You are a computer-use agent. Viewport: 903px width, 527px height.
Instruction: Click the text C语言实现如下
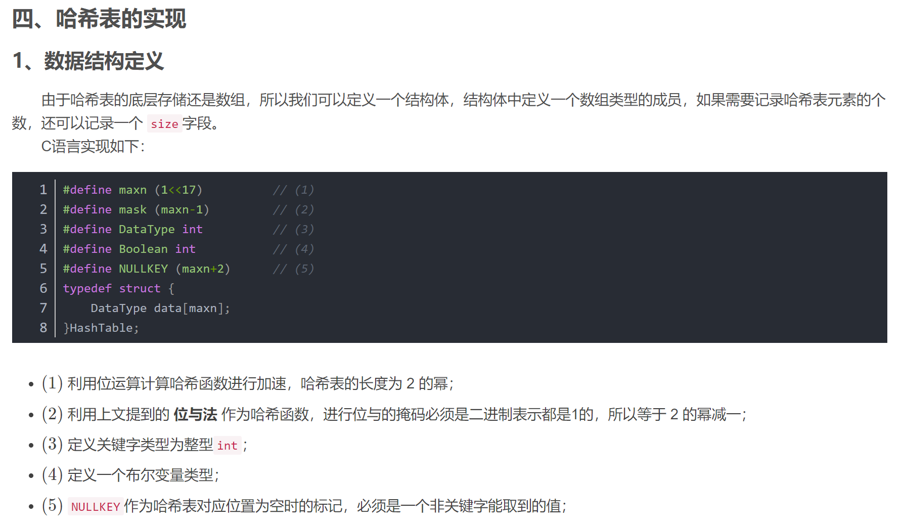point(93,147)
